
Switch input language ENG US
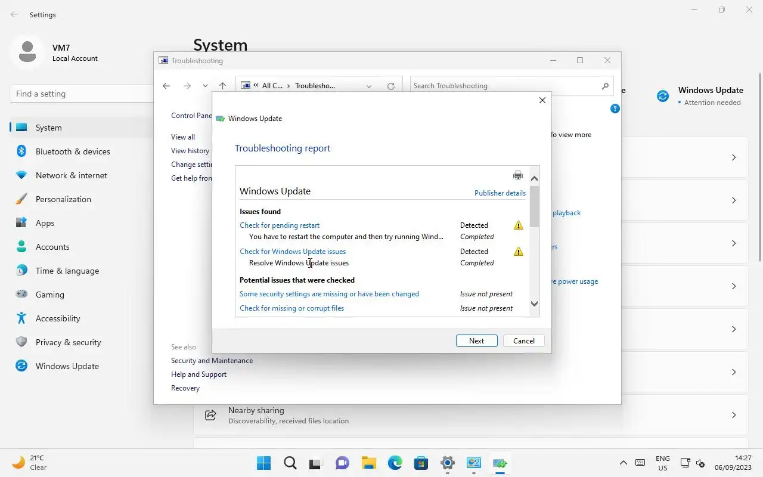tap(663, 463)
